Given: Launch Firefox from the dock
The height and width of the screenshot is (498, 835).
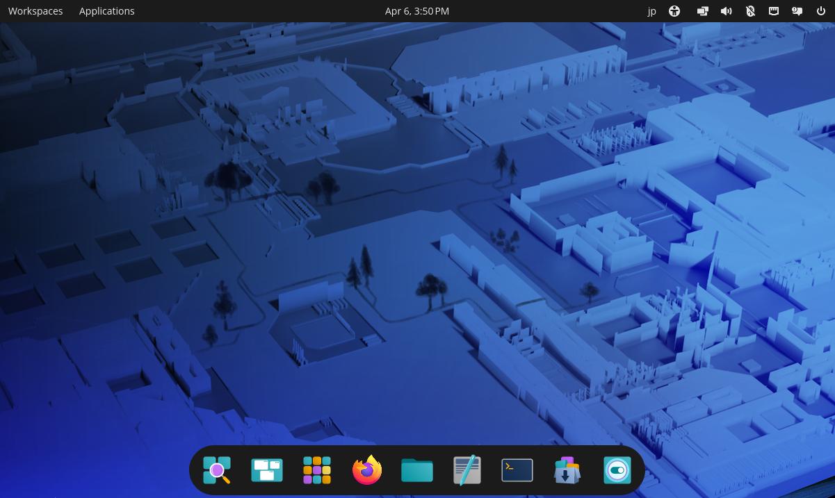Looking at the screenshot, I should [x=367, y=470].
